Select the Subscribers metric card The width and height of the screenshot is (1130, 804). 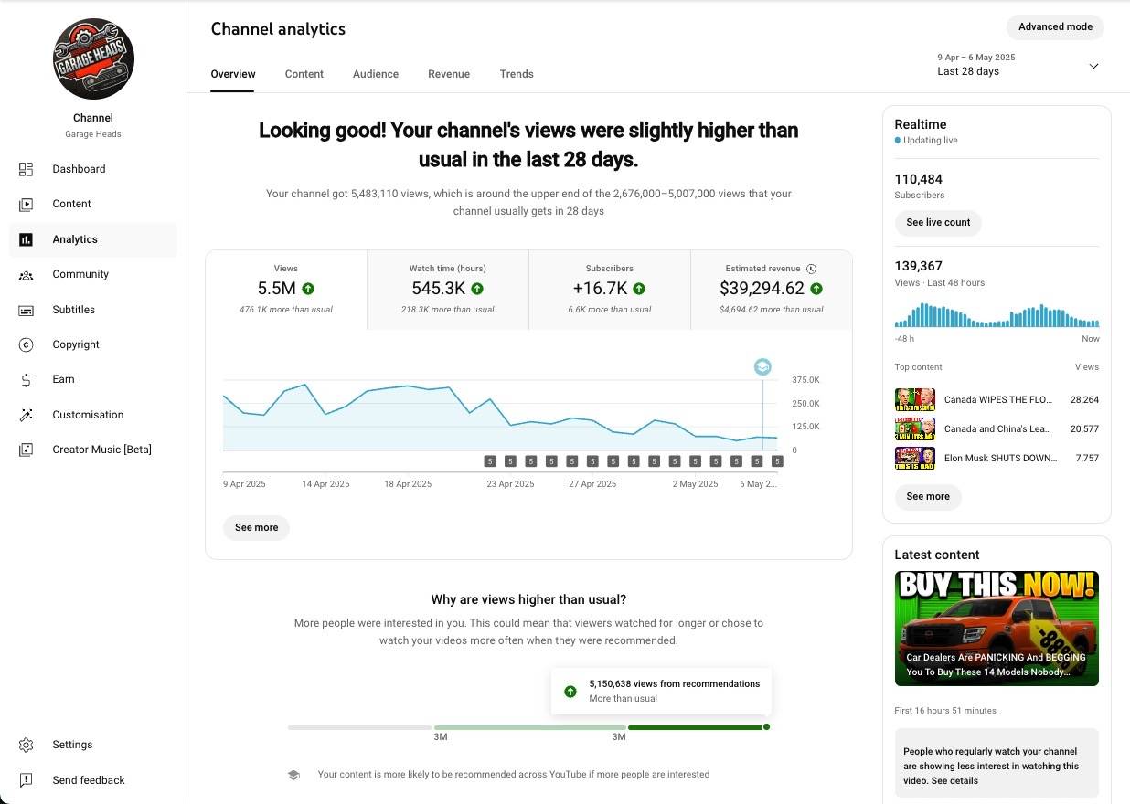click(x=610, y=290)
